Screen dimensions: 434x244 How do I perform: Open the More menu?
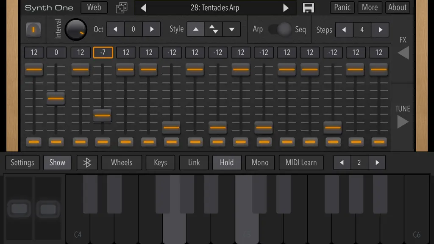370,8
